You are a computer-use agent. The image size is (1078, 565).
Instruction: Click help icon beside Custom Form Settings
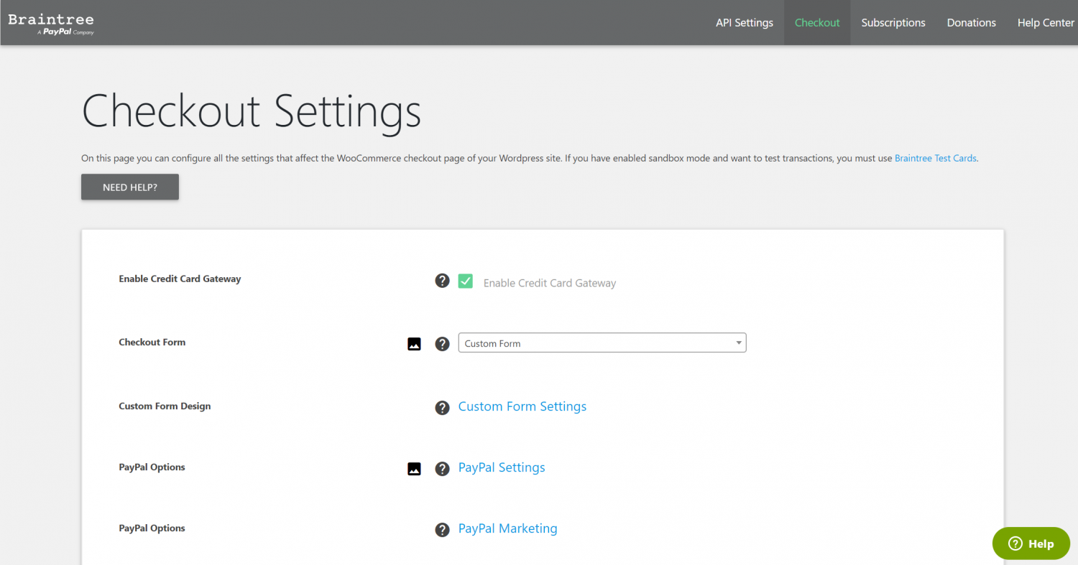click(x=442, y=408)
